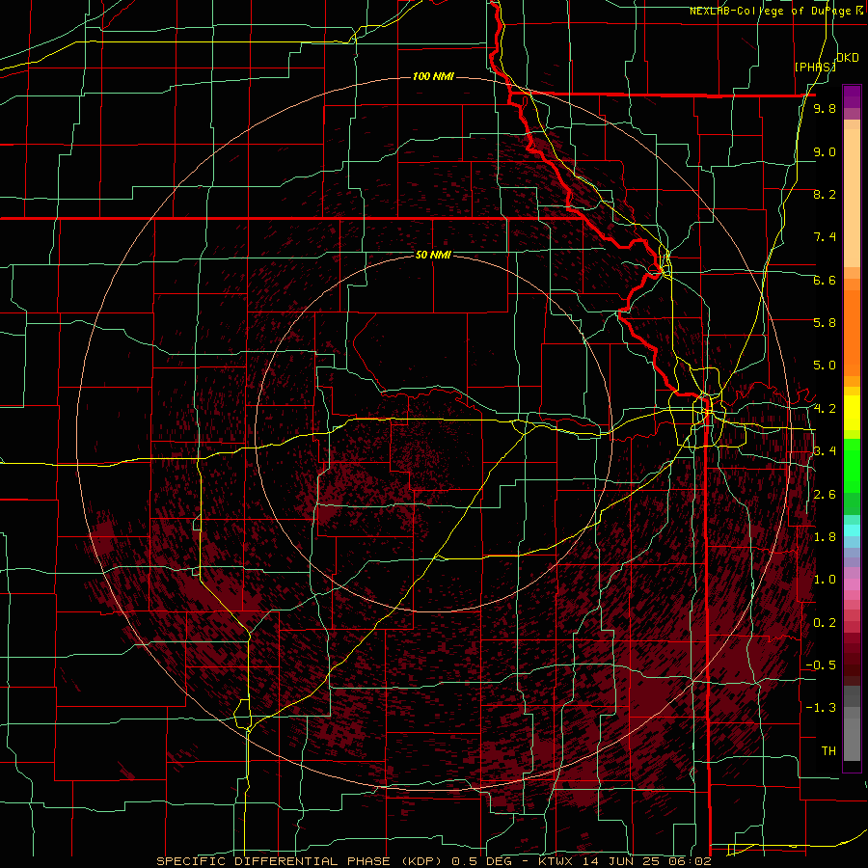Click the purple segment atop the color bar
The width and height of the screenshot is (868, 868).
coord(852,96)
